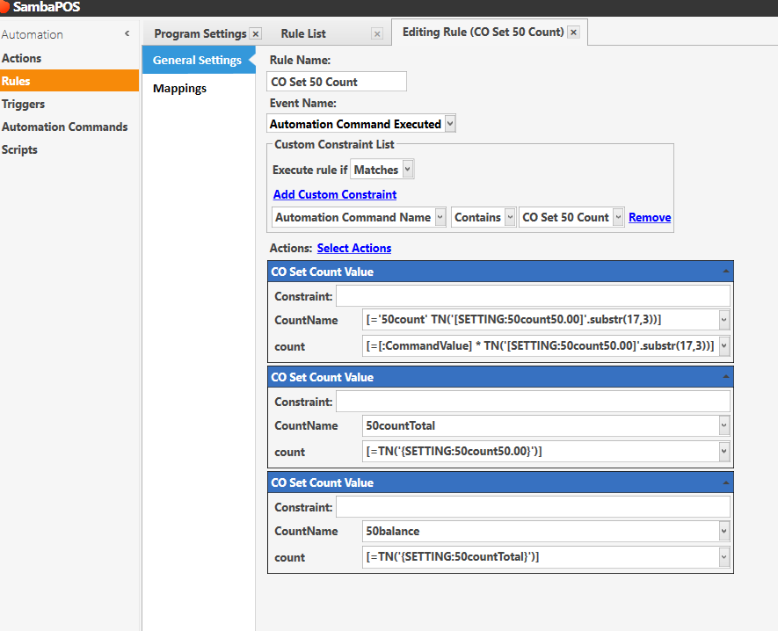Select the Editing Rule (CO Set 50 Count) tab
The height and width of the screenshot is (631, 778).
point(483,33)
